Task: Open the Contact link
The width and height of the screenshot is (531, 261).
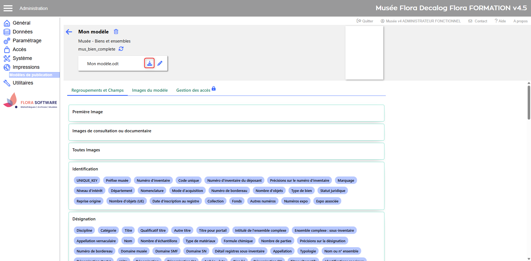Action: 478,21
